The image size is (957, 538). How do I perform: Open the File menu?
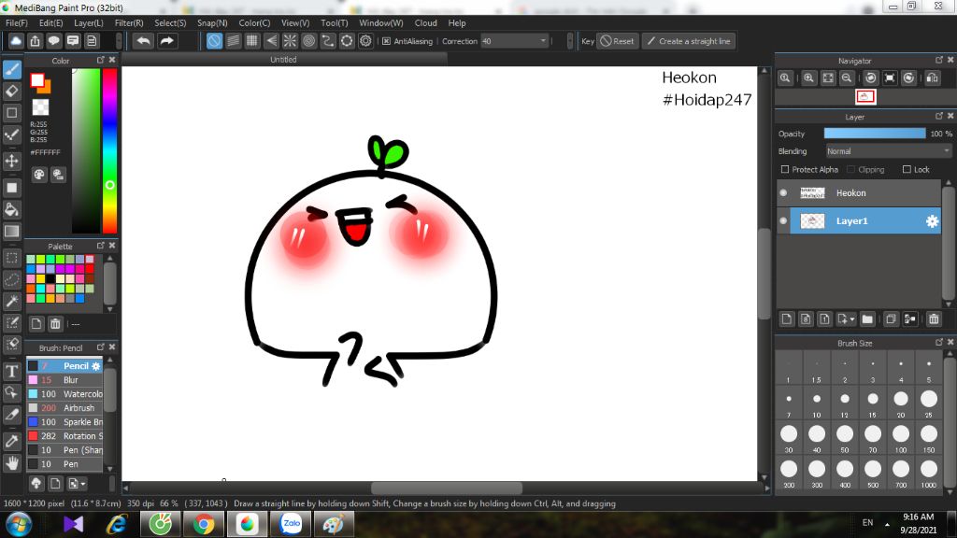click(x=17, y=22)
